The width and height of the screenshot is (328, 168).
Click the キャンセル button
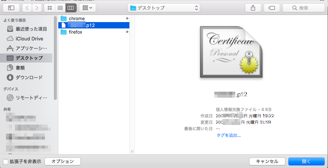(267, 161)
